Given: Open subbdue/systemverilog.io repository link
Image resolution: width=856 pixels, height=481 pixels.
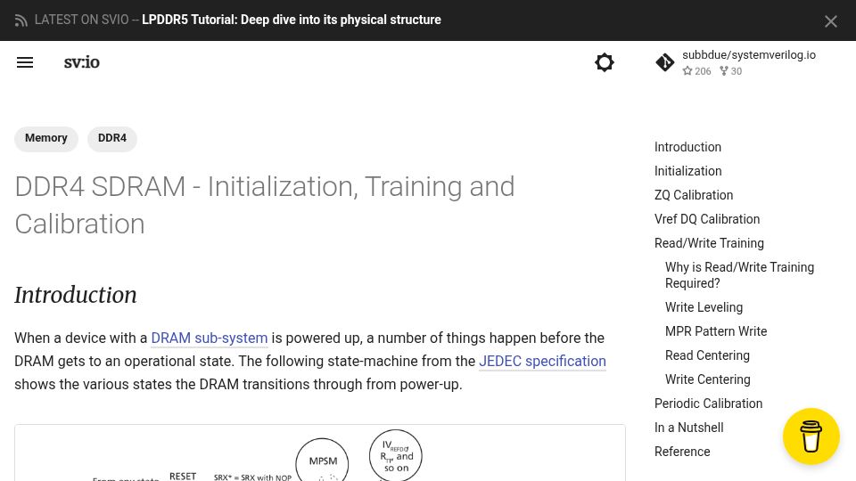Looking at the screenshot, I should tap(748, 54).
